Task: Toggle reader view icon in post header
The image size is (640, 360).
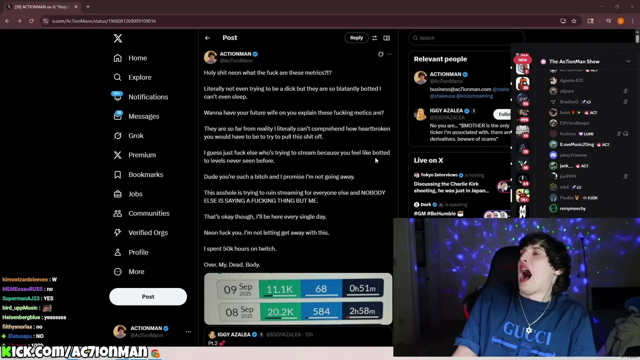Action: pyautogui.click(x=386, y=38)
